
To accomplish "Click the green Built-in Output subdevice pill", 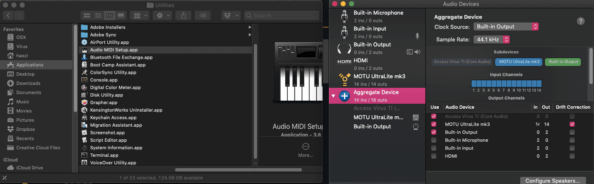I will click(x=563, y=62).
